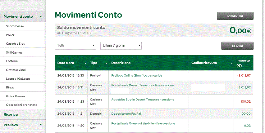Image resolution: width=265 pixels, height=133 pixels.
Task: Collapse the Movimenti conto sidebar section
Action: point(23,16)
